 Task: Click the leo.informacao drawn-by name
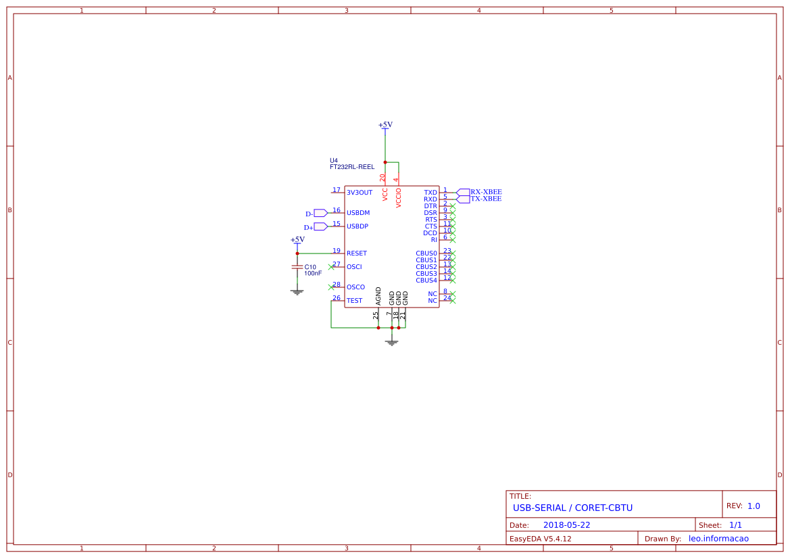tap(722, 539)
